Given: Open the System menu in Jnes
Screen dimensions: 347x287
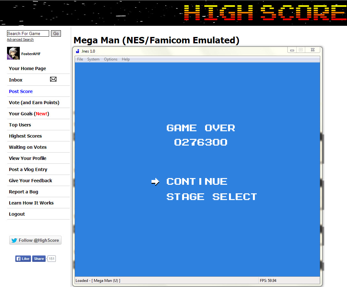Looking at the screenshot, I should (93, 59).
